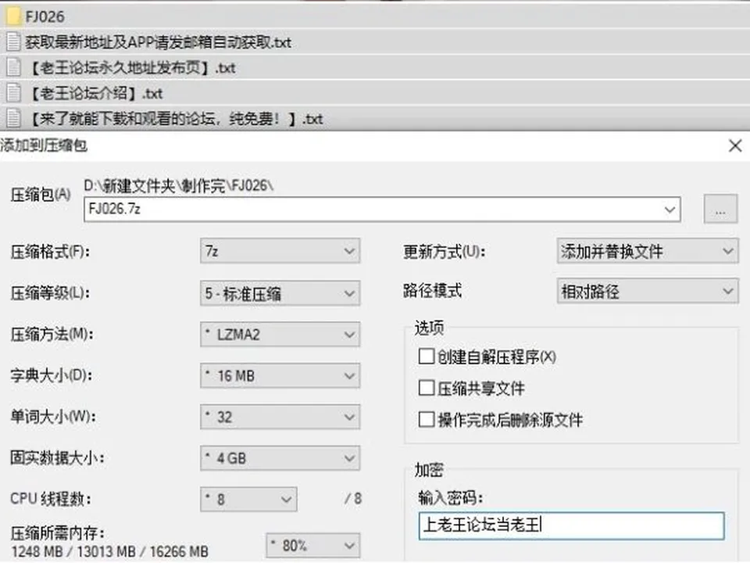
Task: Select the file 【老王论坛介绍】.txt
Action: [x=95, y=93]
